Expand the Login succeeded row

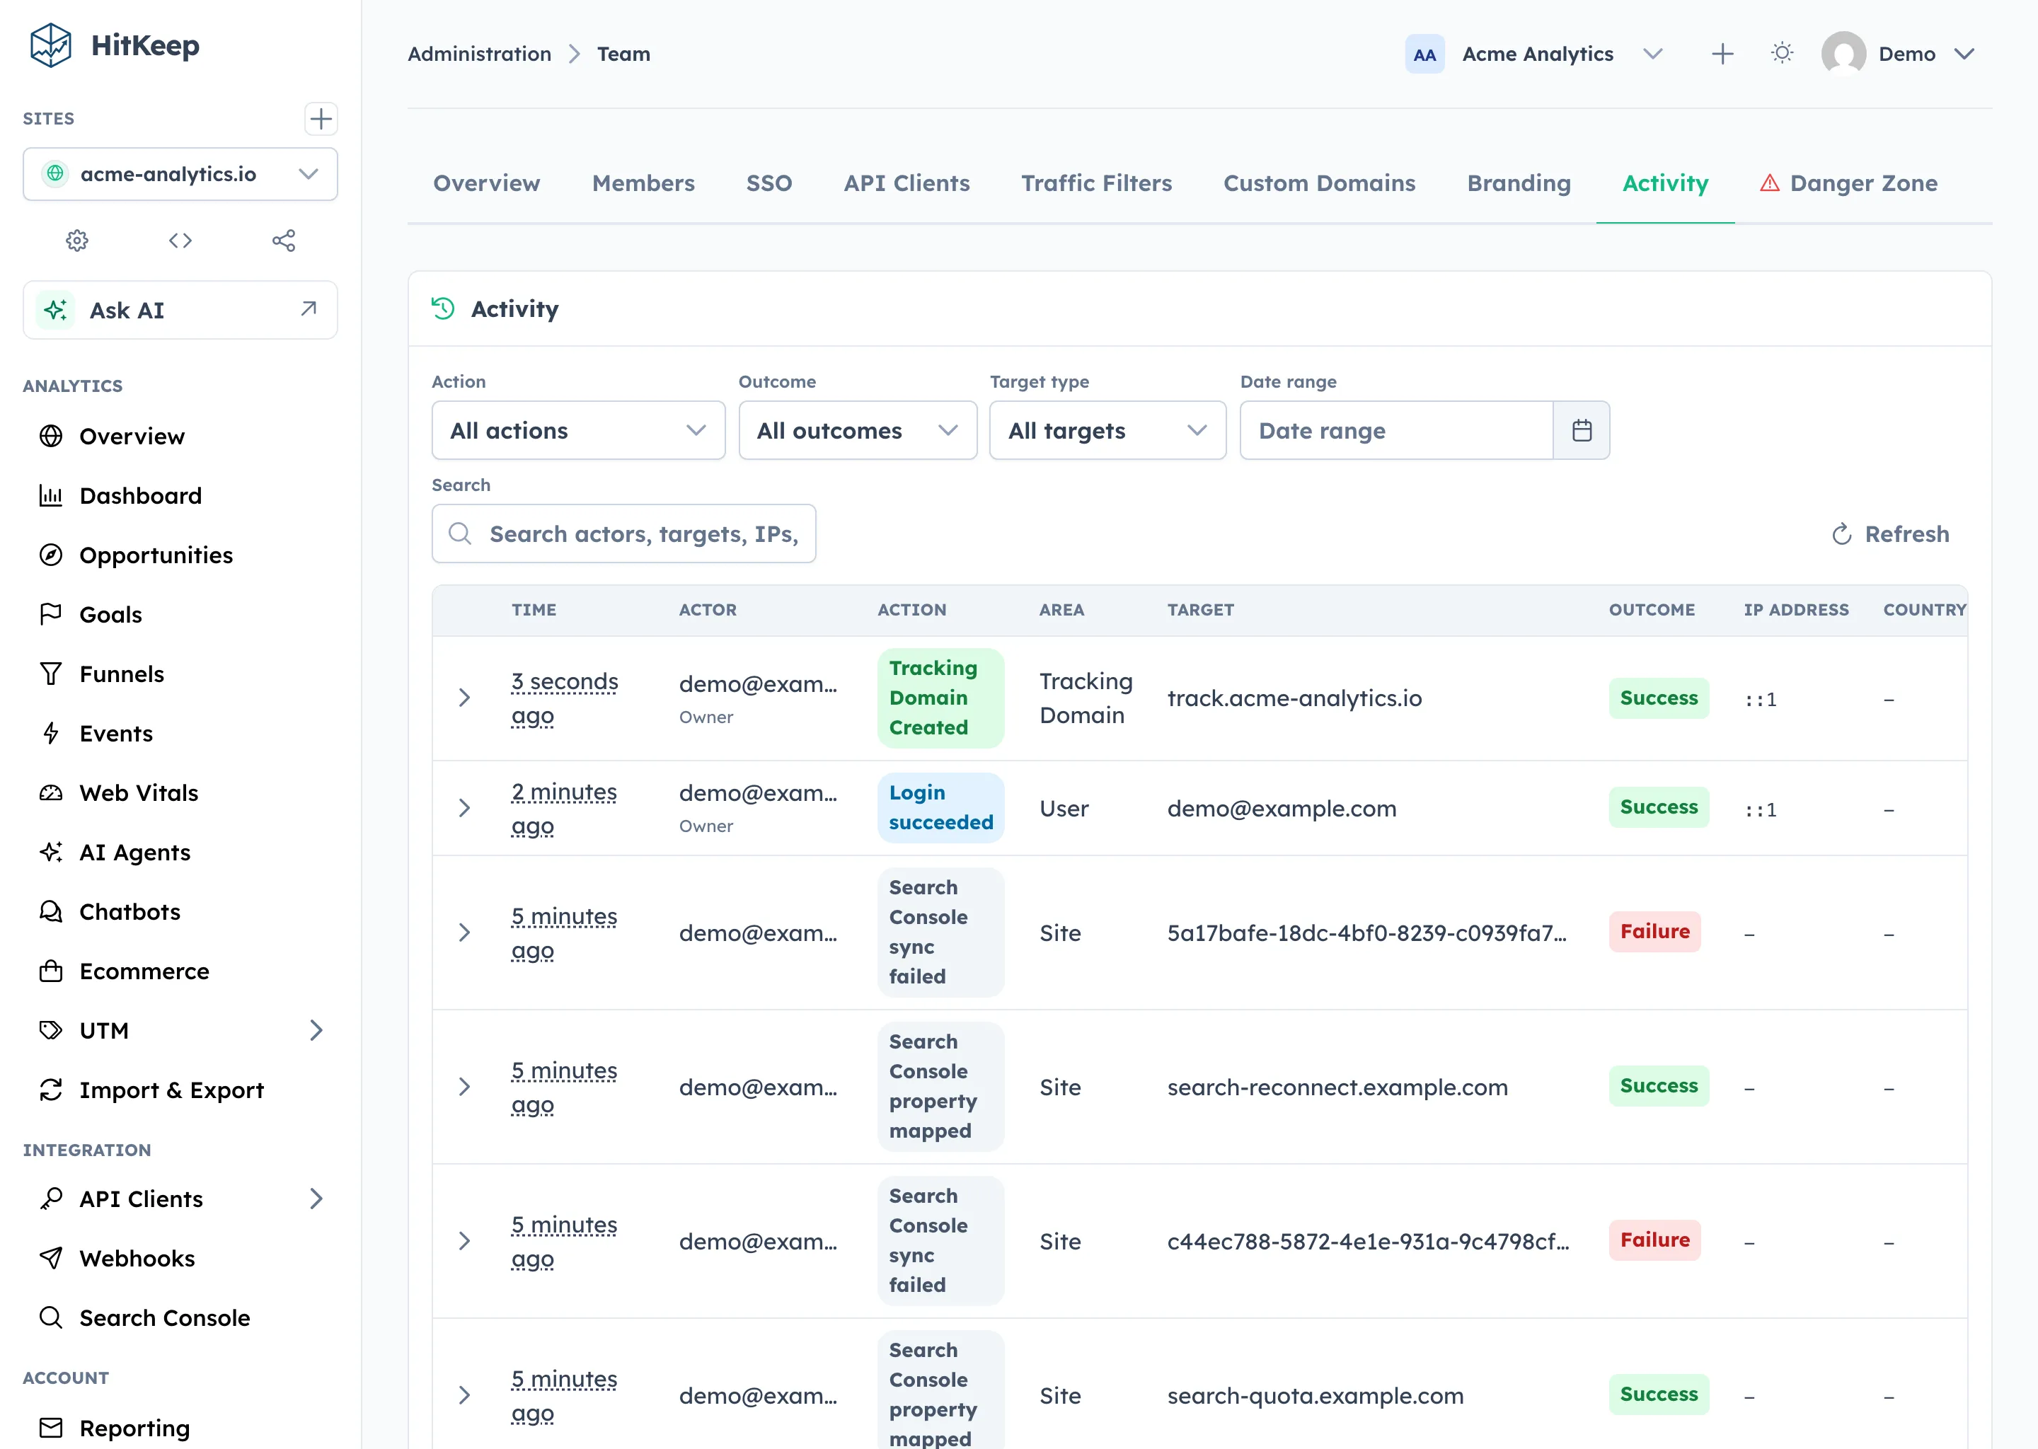[464, 807]
